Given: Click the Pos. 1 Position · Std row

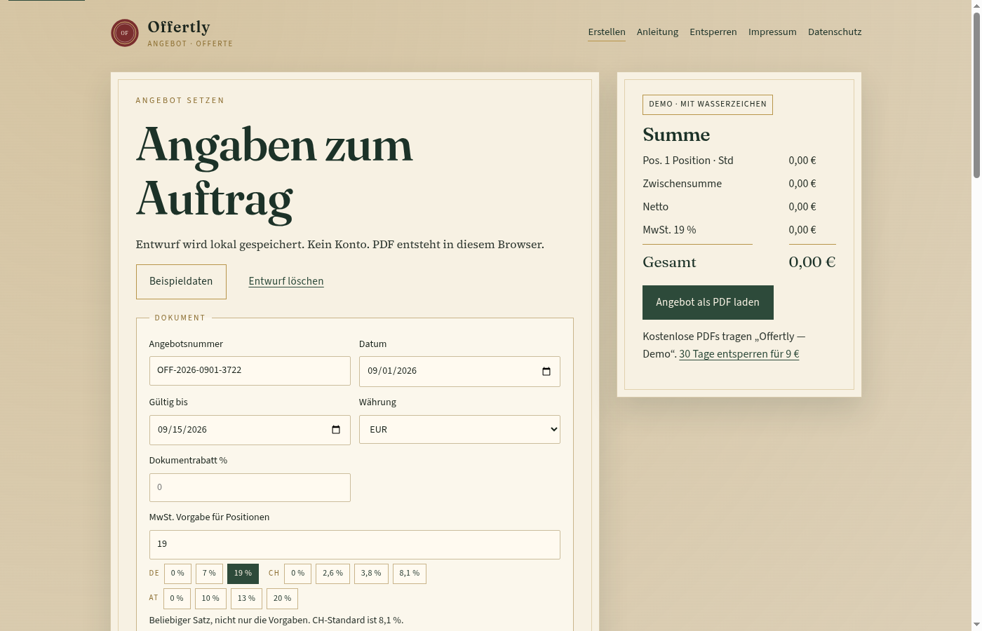Looking at the screenshot, I should (x=739, y=161).
